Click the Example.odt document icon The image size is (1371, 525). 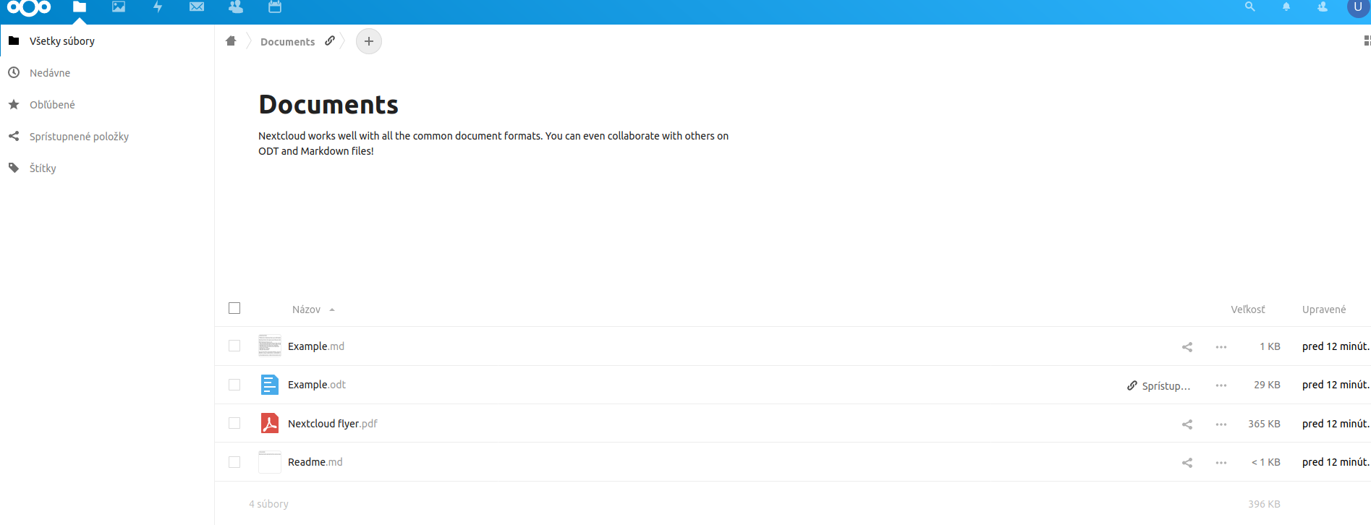tap(270, 385)
